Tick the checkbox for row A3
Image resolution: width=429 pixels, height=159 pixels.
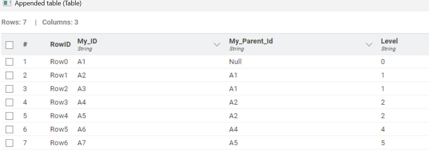click(9, 89)
